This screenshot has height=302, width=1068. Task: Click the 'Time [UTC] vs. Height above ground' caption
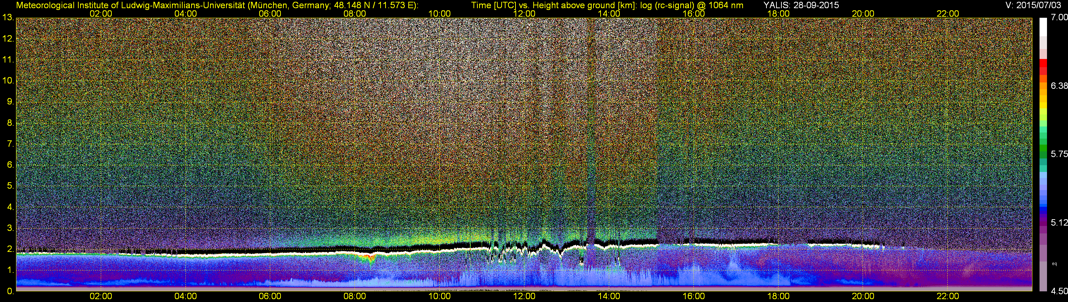click(x=607, y=5)
